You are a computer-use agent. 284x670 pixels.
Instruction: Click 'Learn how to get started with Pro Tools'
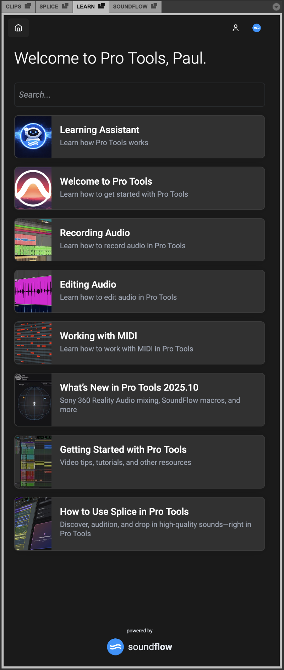click(124, 194)
